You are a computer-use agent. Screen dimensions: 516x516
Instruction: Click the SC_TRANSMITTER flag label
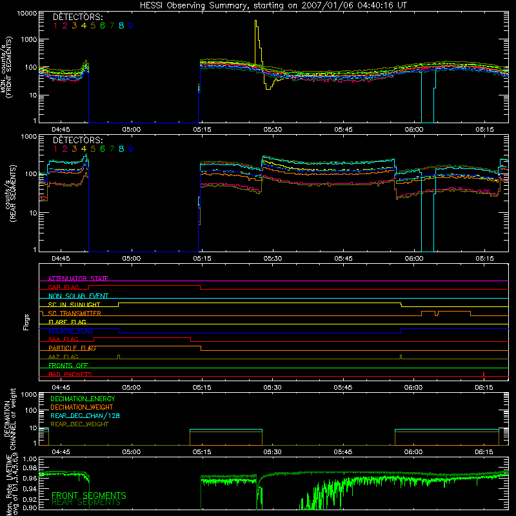[x=75, y=313]
